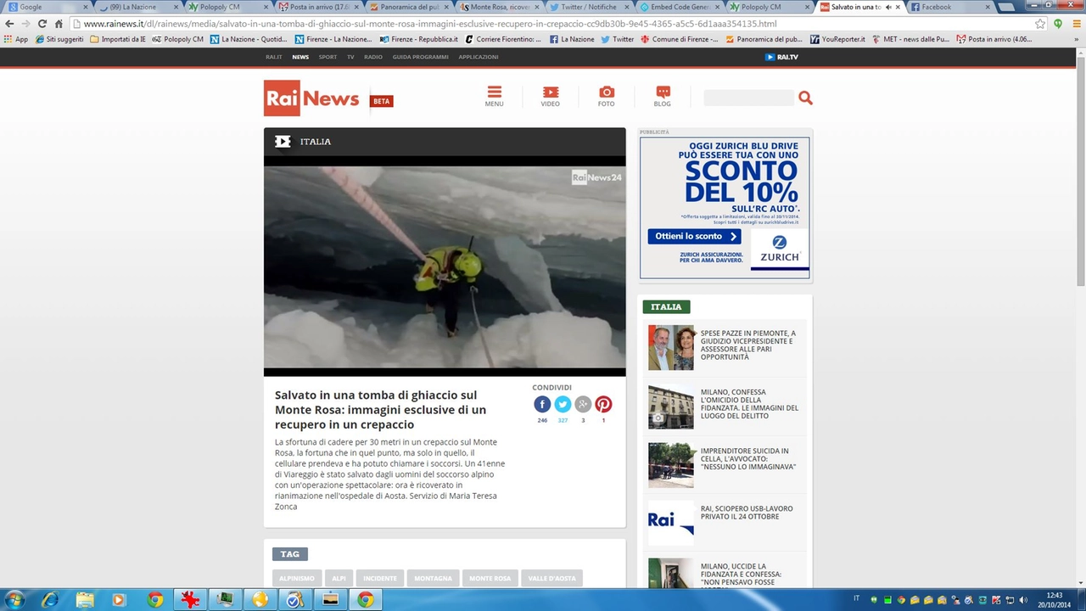The image size is (1086, 611).
Task: Click the Rai logo thumbnail for sciopero story
Action: click(671, 524)
